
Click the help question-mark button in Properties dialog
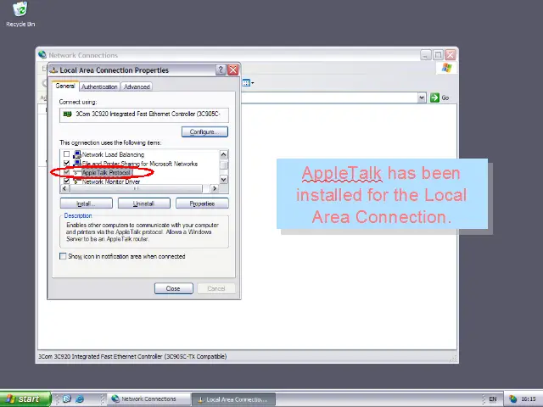point(221,70)
